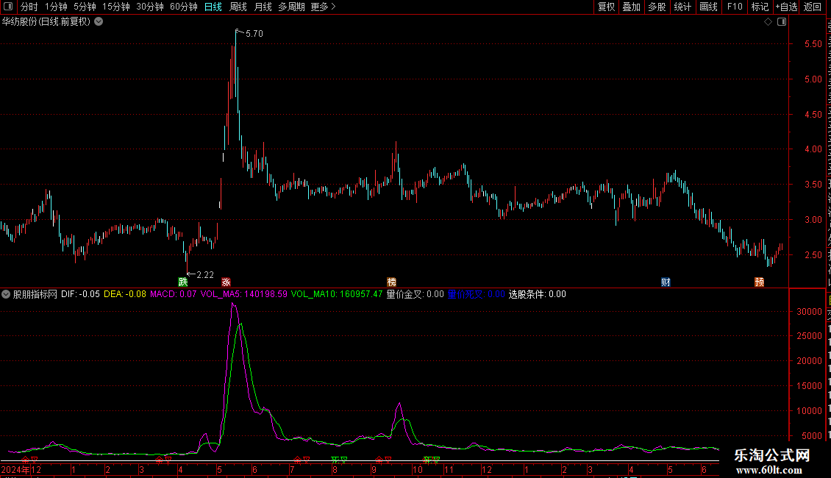Image resolution: width=831 pixels, height=478 pixels.
Task: Click the 金叉 marker near the 9 month label
Action: [383, 460]
